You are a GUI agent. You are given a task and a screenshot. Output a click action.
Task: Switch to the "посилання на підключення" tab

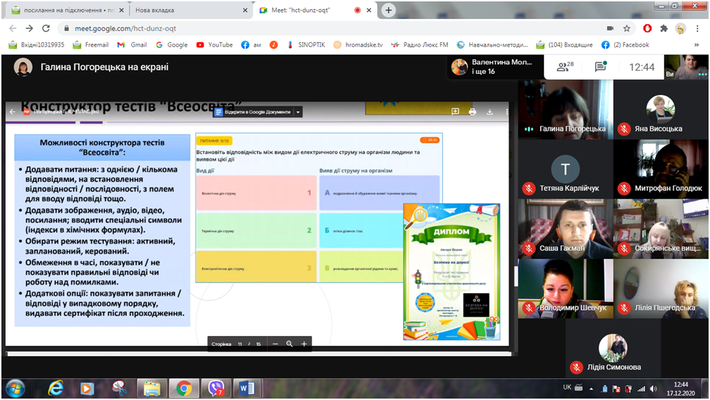68,10
